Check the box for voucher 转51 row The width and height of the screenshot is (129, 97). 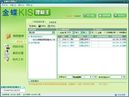(x=60, y=43)
